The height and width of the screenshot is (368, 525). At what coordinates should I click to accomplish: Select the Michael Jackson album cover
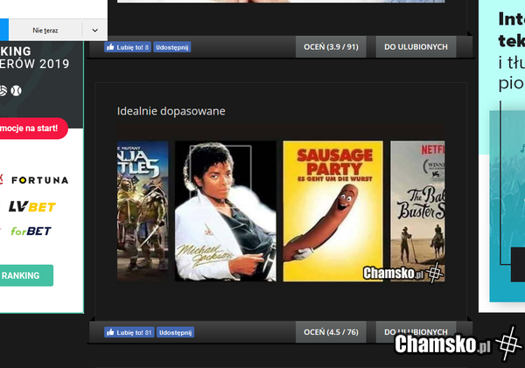[226, 210]
